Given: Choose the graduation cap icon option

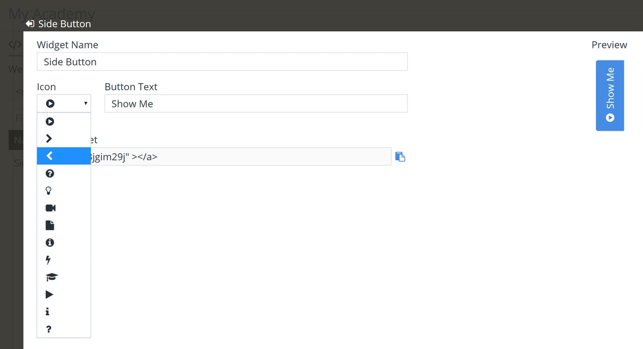Looking at the screenshot, I should tap(51, 277).
